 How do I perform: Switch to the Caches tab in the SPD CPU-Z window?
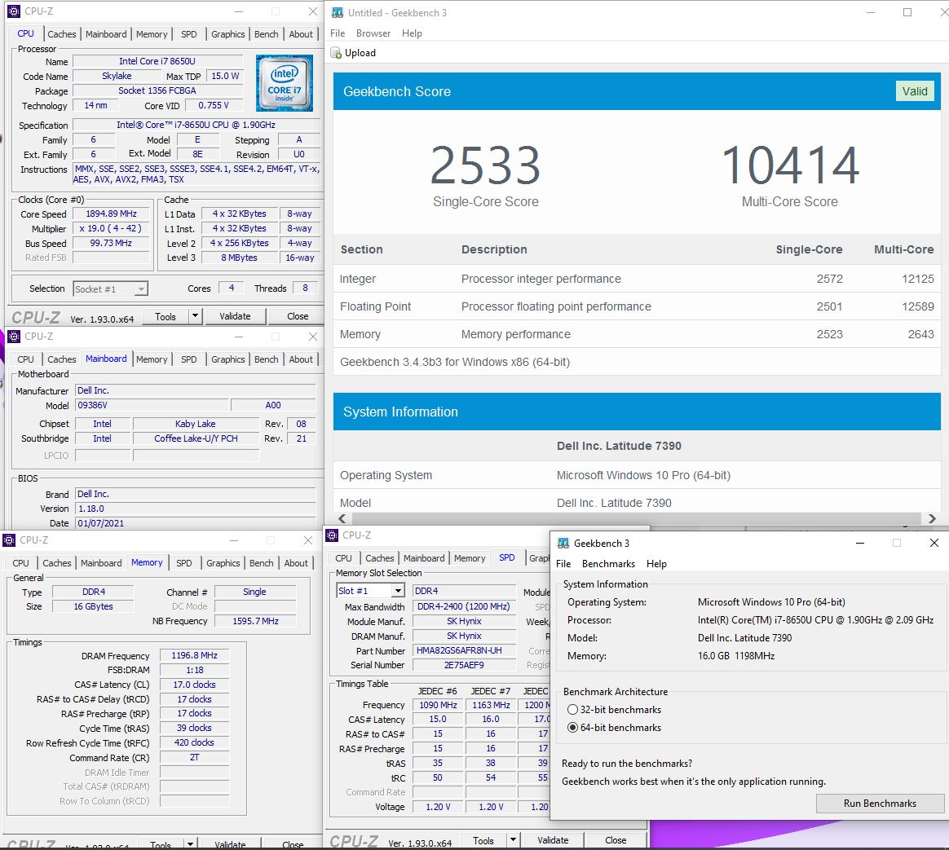(x=379, y=558)
